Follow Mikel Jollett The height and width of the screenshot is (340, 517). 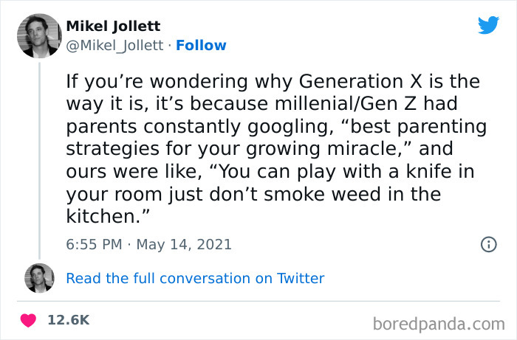(201, 45)
